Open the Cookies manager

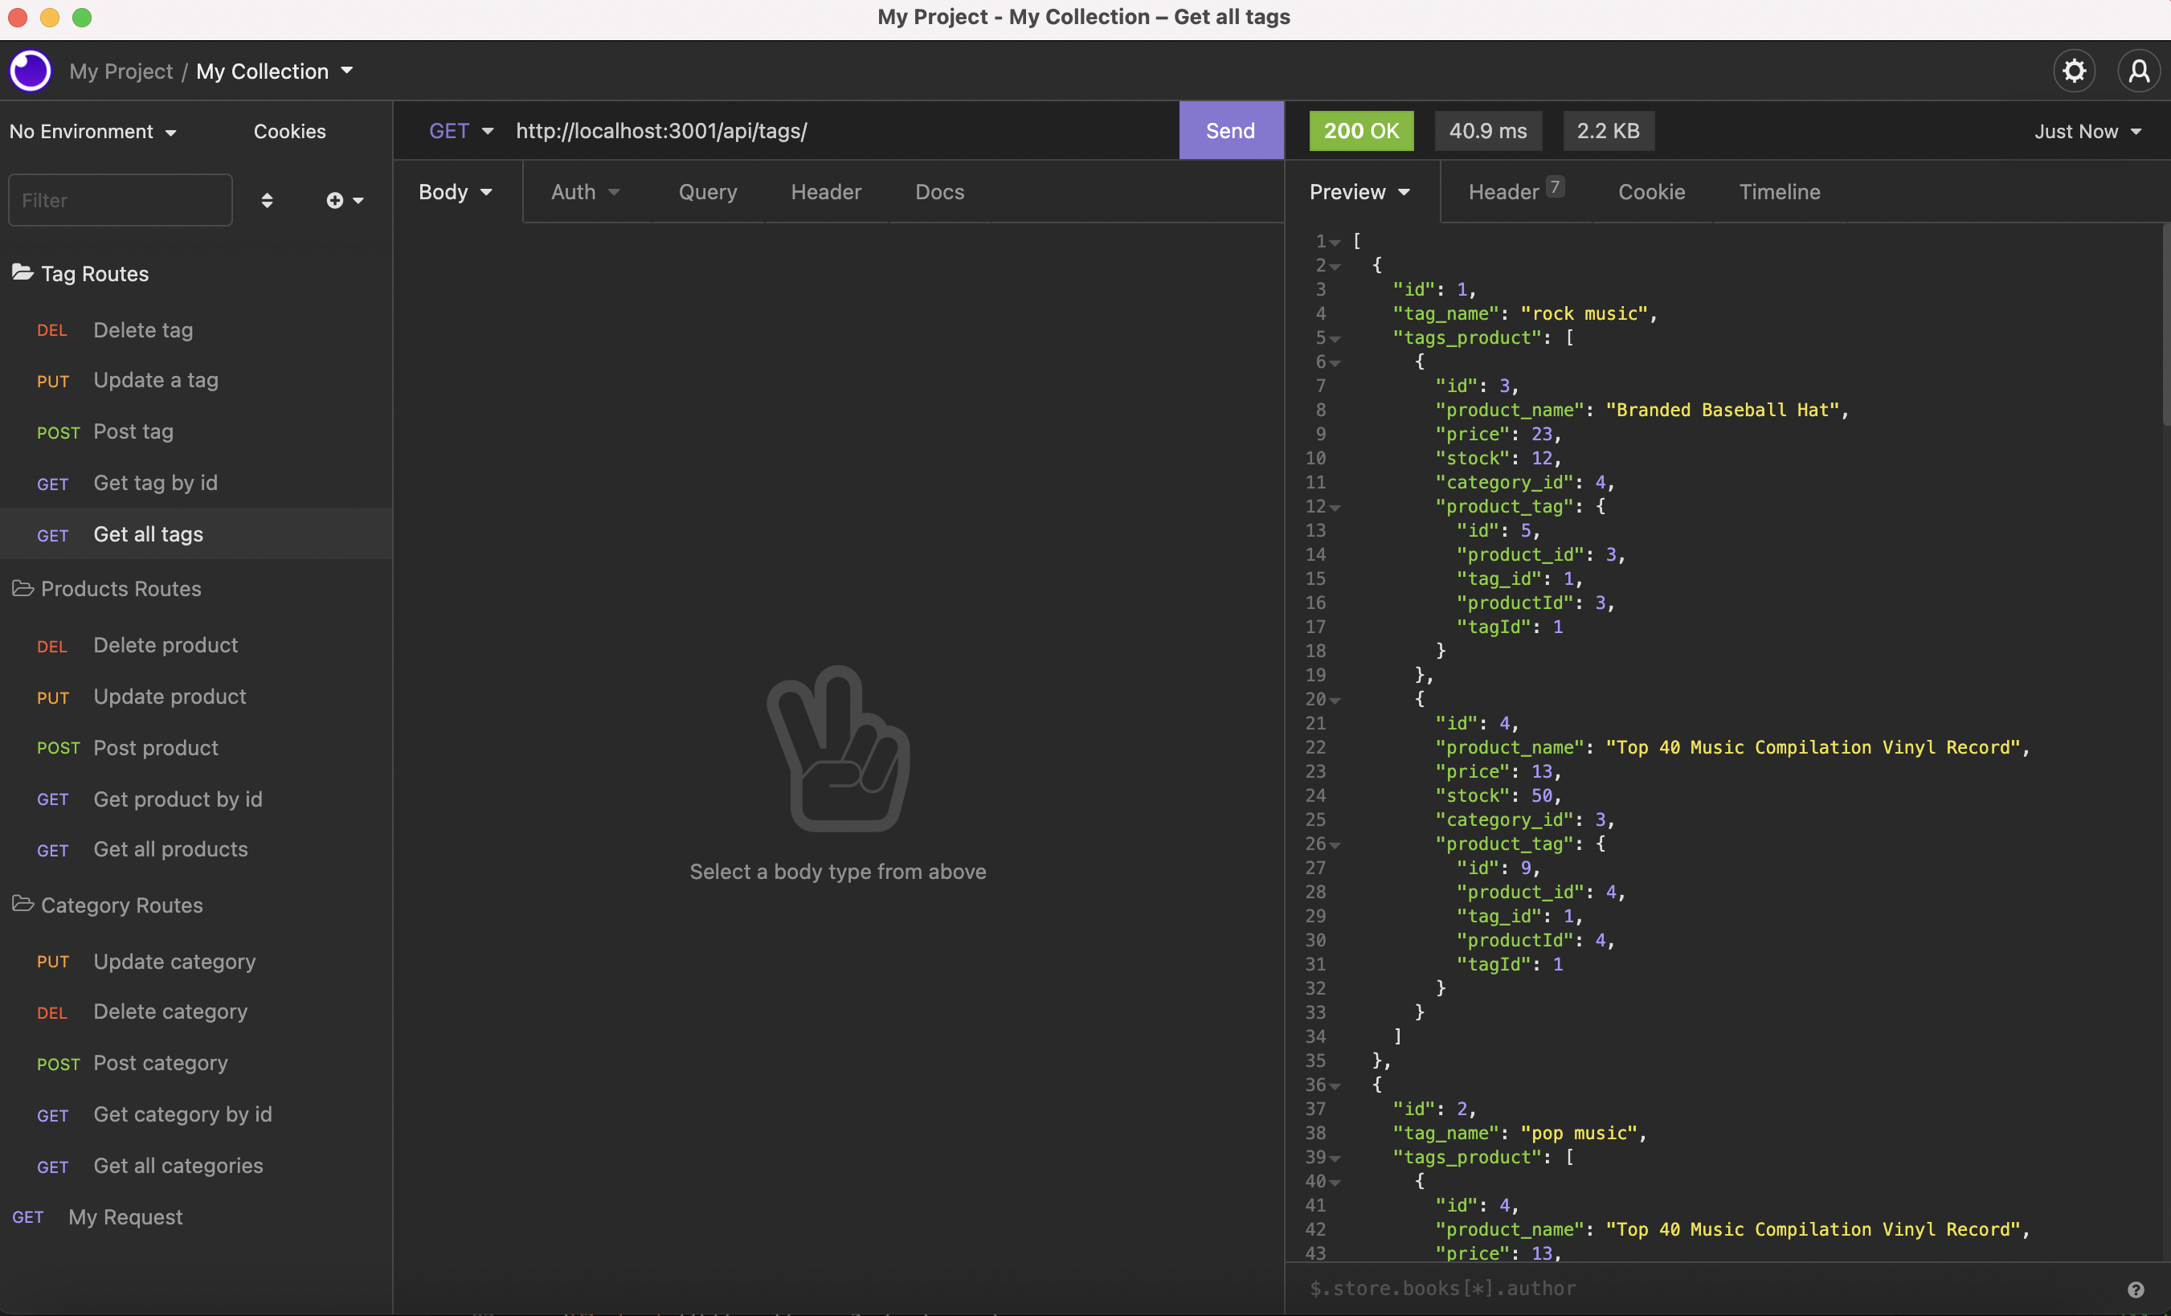[x=289, y=131]
